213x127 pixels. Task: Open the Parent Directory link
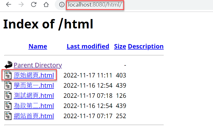(38, 65)
